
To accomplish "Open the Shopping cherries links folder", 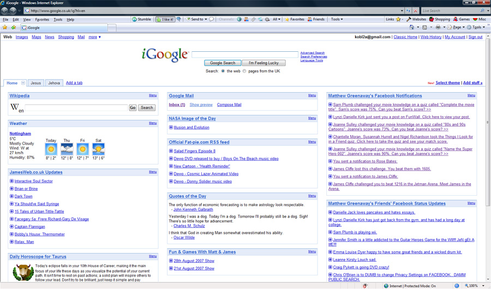I will (432, 19).
